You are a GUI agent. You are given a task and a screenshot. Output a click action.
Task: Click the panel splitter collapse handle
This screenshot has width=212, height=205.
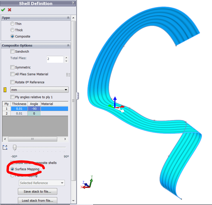[x=78, y=96]
